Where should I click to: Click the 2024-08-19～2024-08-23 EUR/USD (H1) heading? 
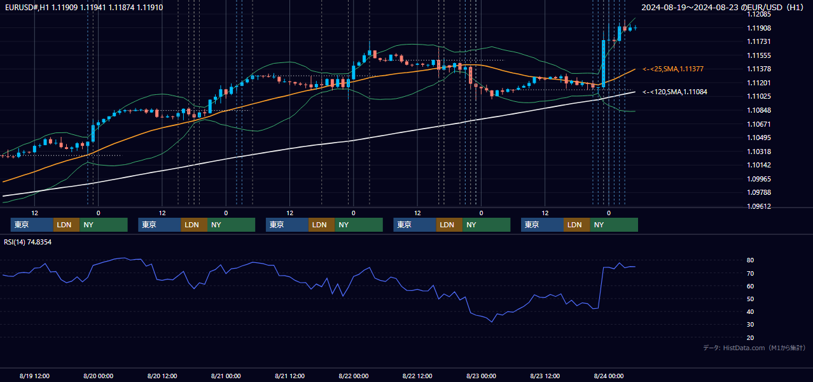coord(724,7)
